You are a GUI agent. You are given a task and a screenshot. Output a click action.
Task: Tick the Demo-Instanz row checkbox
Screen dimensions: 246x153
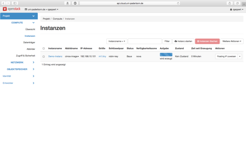(43, 57)
